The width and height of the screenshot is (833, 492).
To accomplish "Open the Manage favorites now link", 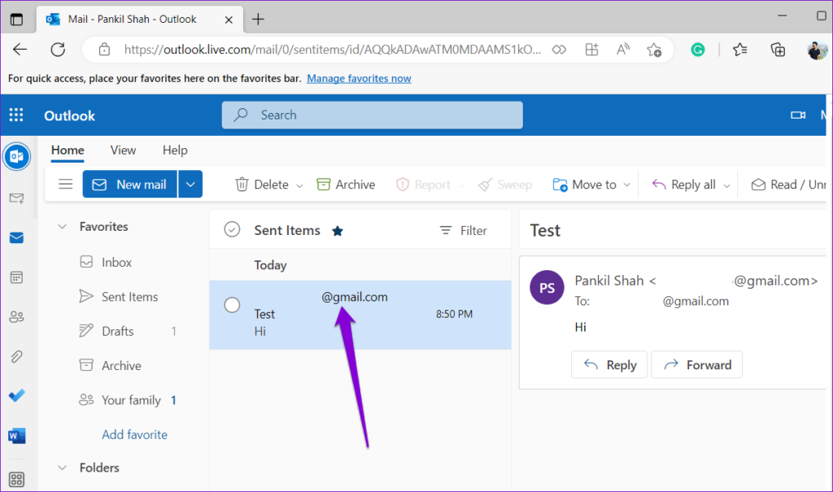I will [359, 78].
